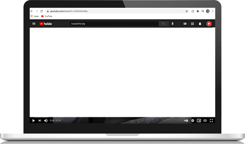Screen dimensions: 245x144
Task: Click the search magnifier button
Action: (x=163, y=24)
